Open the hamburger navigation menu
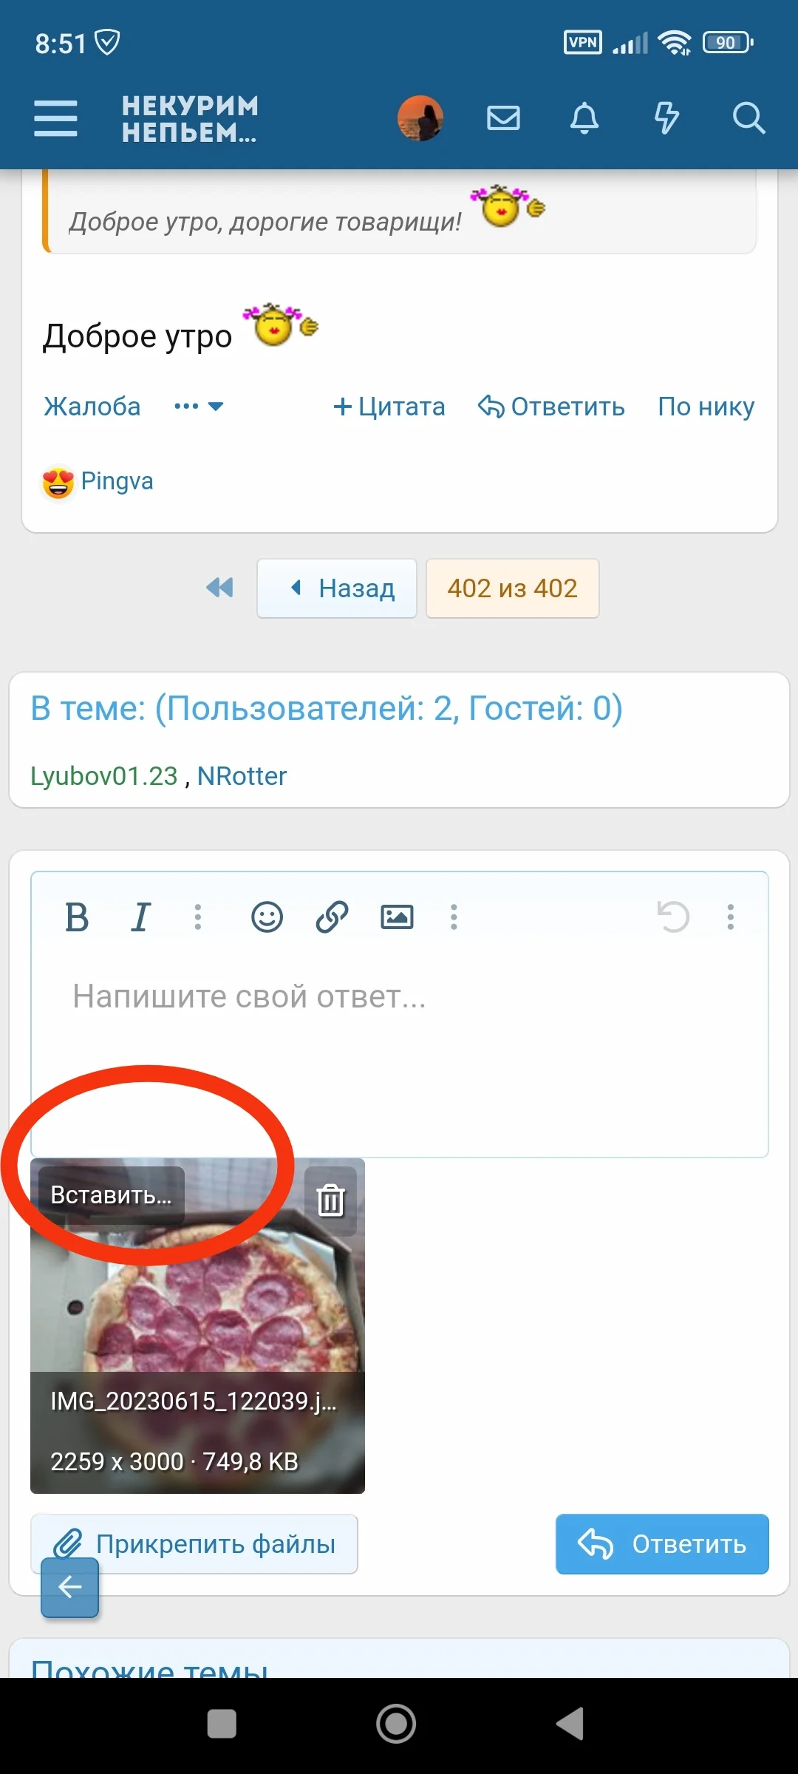798x1774 pixels. 55,118
